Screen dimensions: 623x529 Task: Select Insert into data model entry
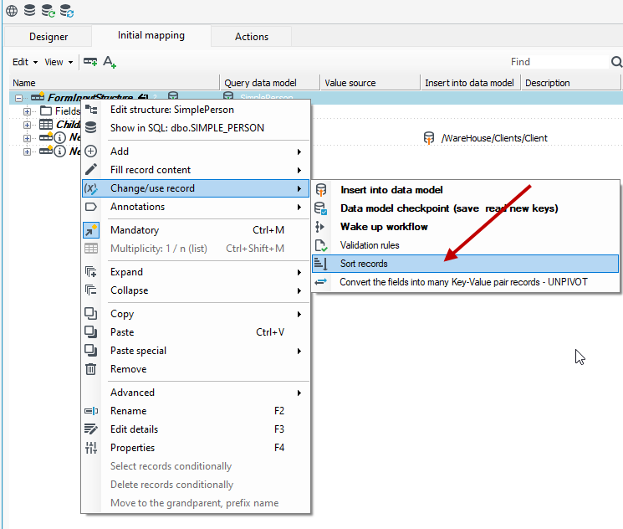click(465, 190)
